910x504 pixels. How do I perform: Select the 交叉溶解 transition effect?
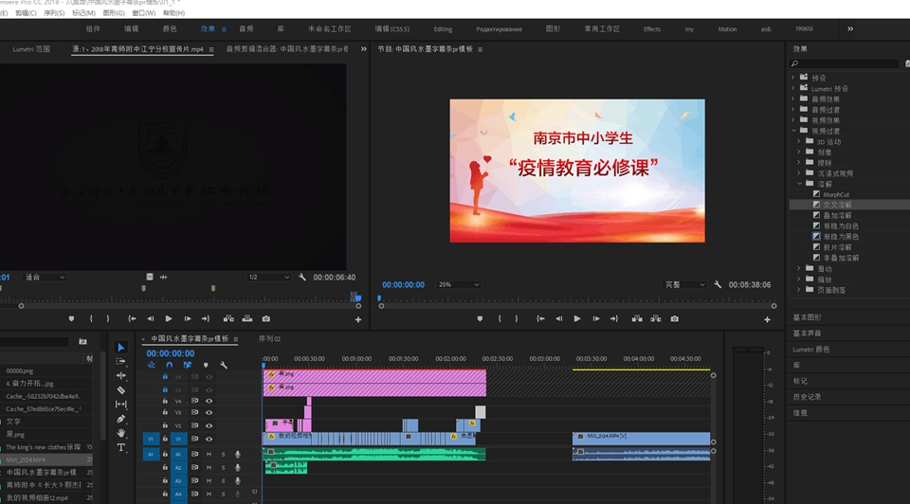tap(837, 205)
